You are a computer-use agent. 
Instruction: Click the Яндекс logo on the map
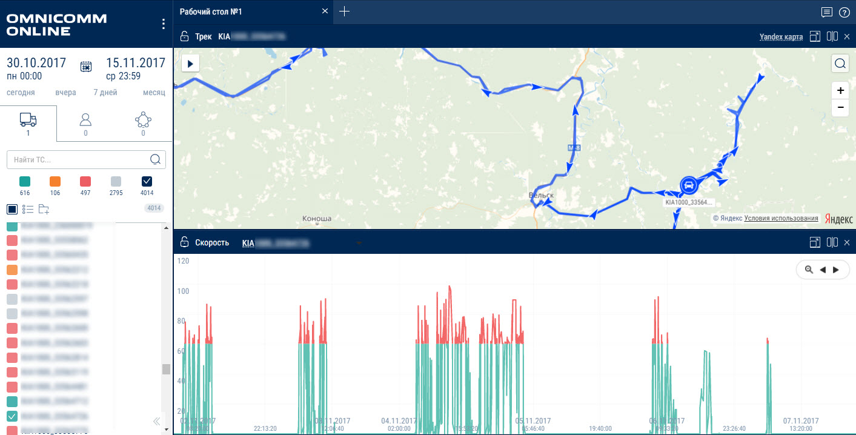tap(838, 219)
